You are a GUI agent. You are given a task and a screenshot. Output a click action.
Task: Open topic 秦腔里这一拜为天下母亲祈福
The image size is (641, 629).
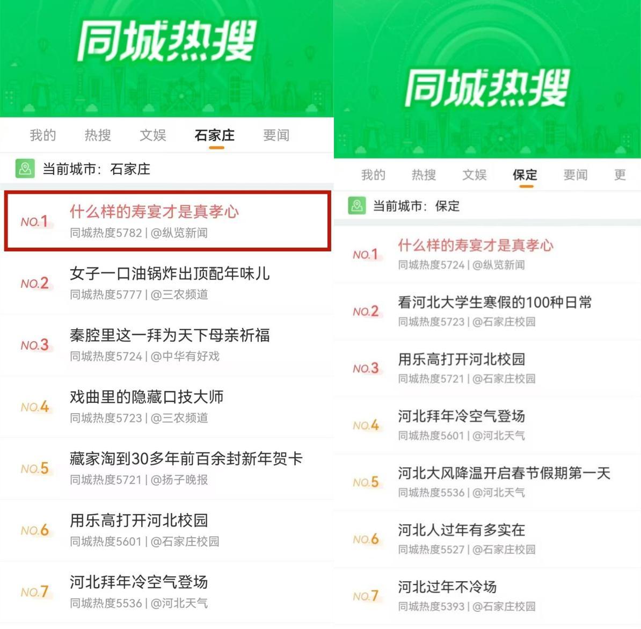coord(169,335)
